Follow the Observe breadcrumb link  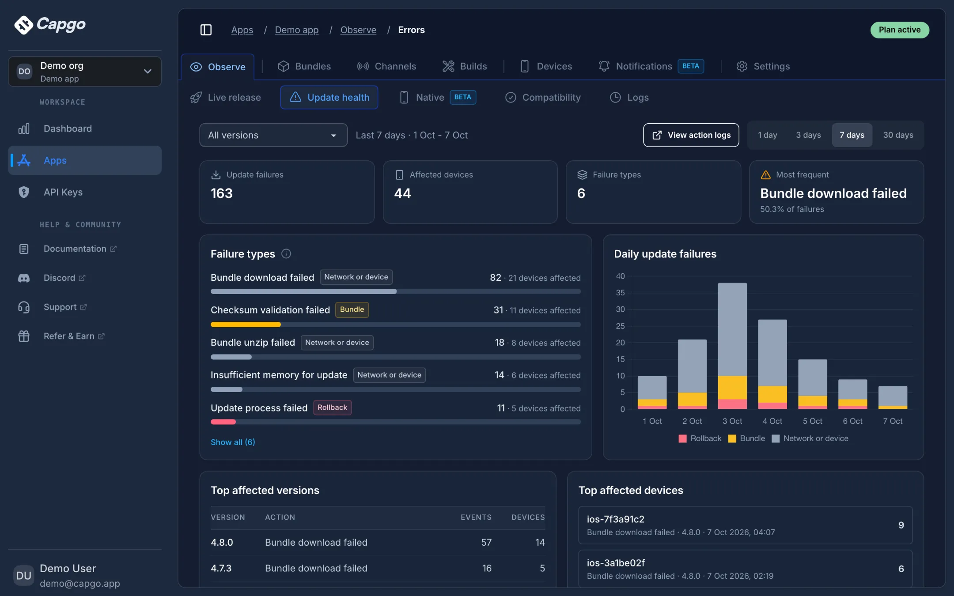[358, 30]
